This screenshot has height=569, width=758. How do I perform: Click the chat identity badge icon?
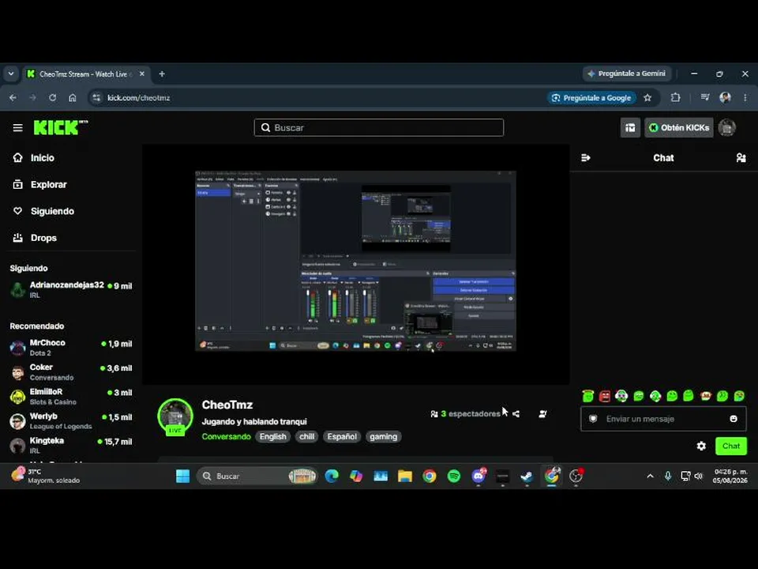(593, 419)
